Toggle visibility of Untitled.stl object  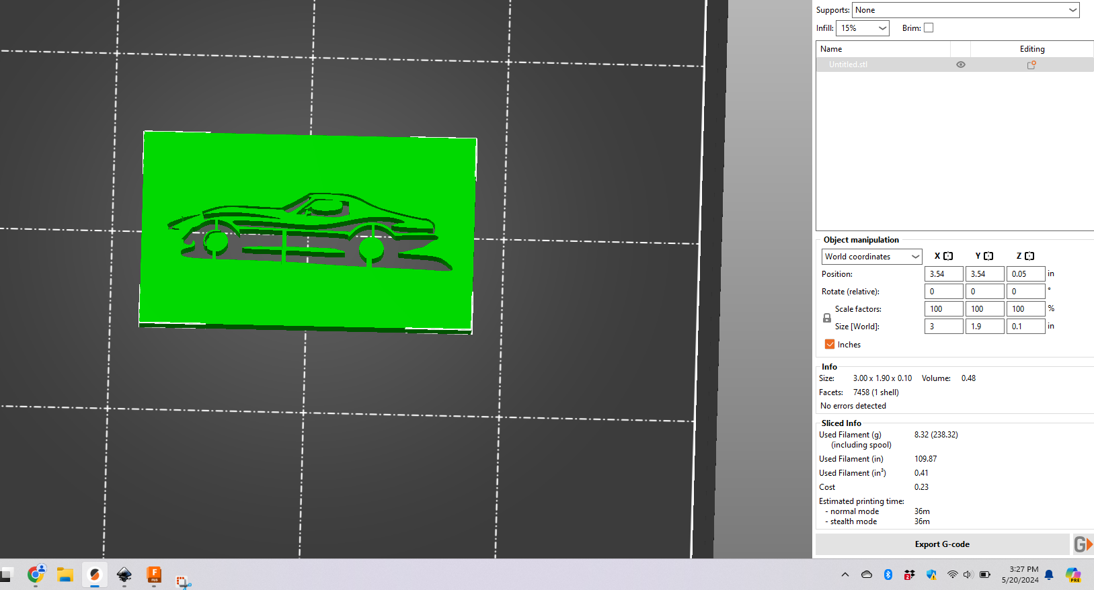pyautogui.click(x=961, y=65)
